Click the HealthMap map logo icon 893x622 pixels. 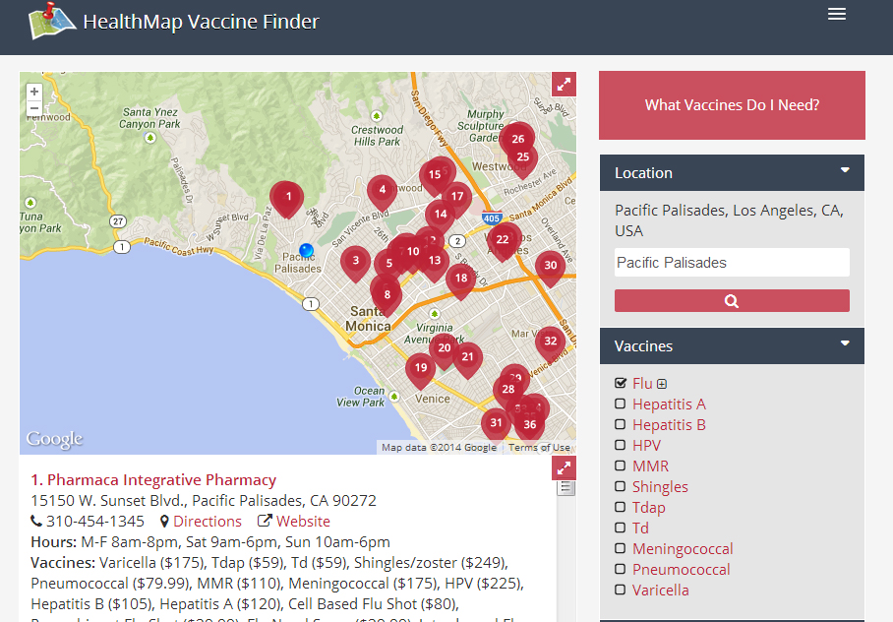52,19
